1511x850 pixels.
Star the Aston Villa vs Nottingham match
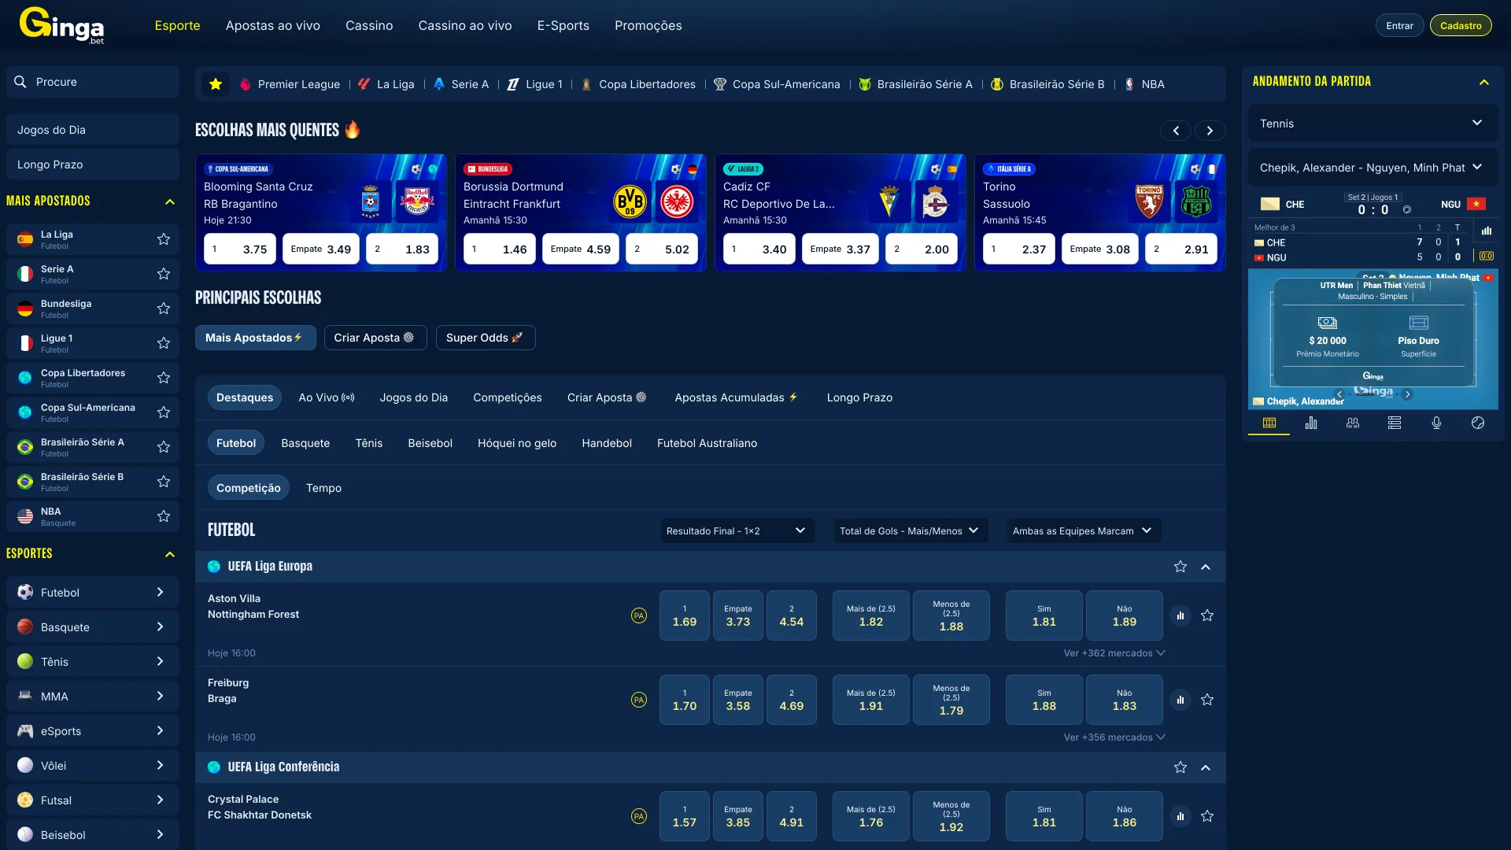[1207, 615]
